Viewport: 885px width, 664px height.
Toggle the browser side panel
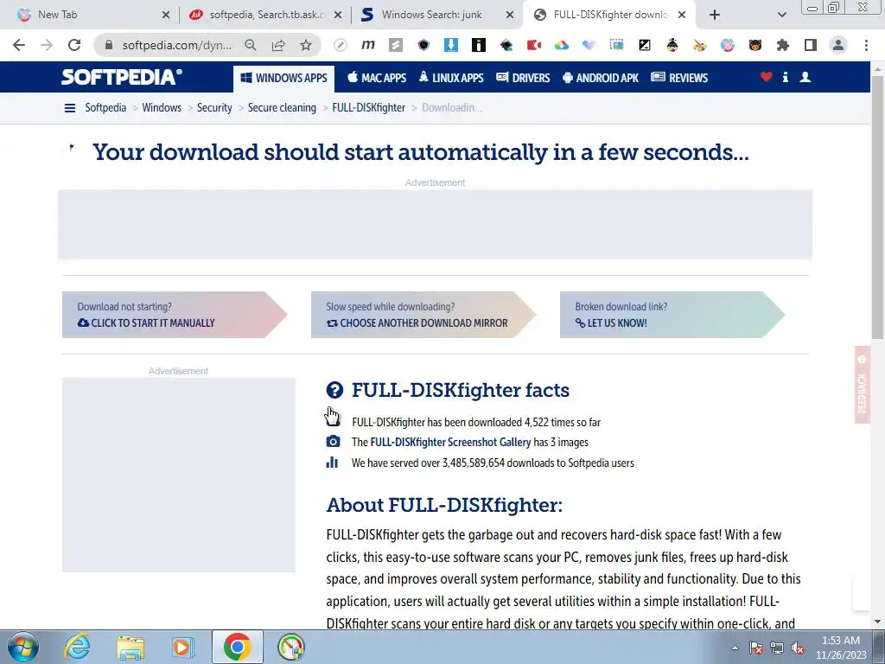tap(811, 45)
